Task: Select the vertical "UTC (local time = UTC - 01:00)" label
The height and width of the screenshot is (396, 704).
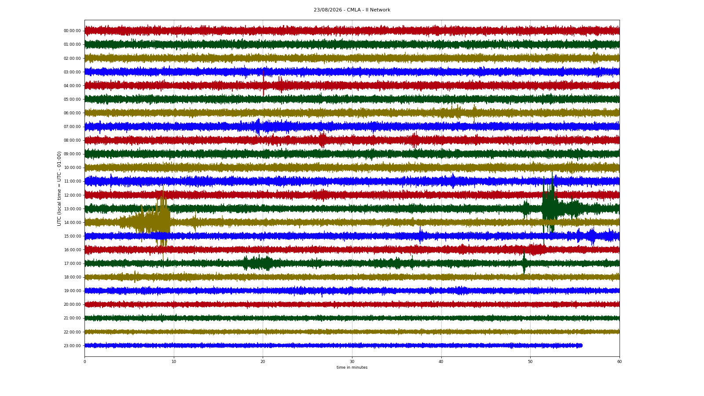Action: pos(59,188)
